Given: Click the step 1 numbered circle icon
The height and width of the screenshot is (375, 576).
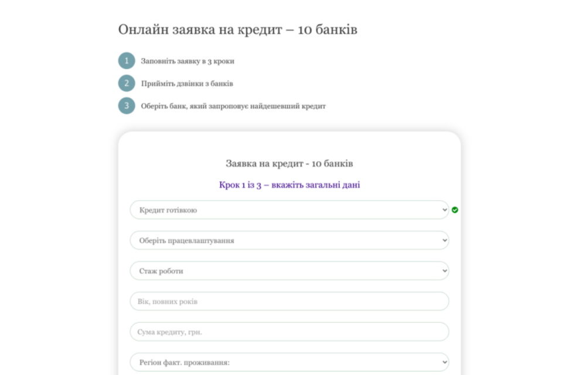Looking at the screenshot, I should [x=126, y=60].
